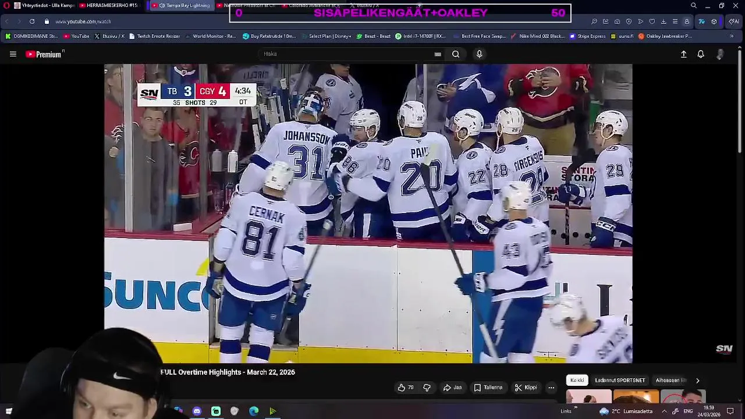Dislike the video with thumbs down
Viewport: 745px width, 419px height.
427,388
